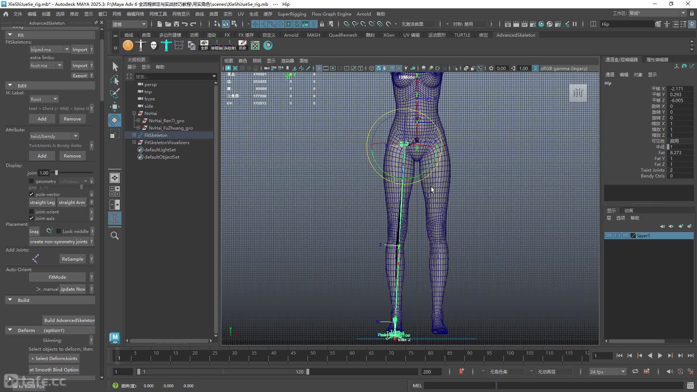This screenshot has height=392, width=697.
Task: Click the Build AdvancedSkeleton button
Action: coord(69,320)
